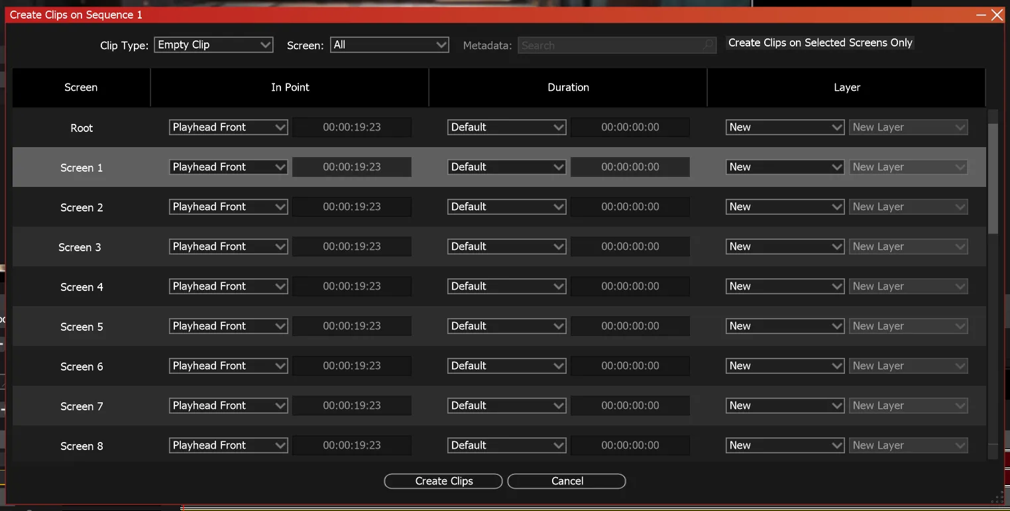Open Screen 7 Duration Default dropdown

(x=507, y=406)
